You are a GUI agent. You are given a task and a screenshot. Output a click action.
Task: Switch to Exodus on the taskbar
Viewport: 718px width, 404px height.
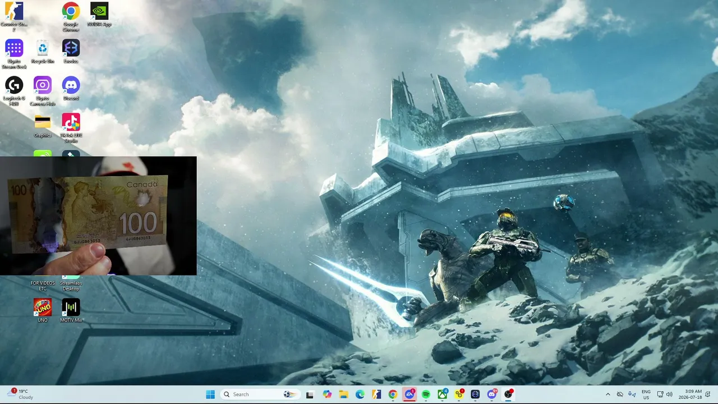[x=475, y=394]
